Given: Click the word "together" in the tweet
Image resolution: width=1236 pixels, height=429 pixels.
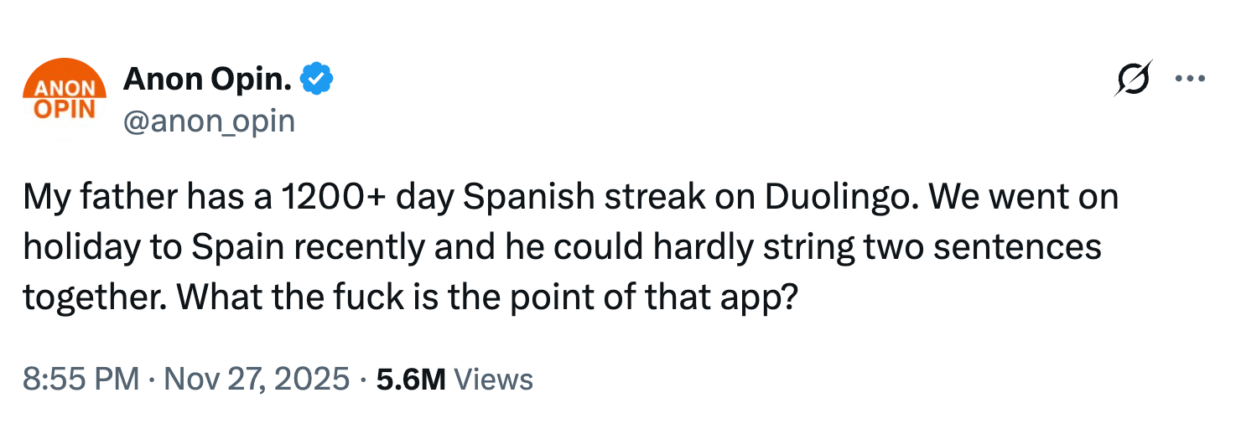Looking at the screenshot, I should (x=87, y=297).
